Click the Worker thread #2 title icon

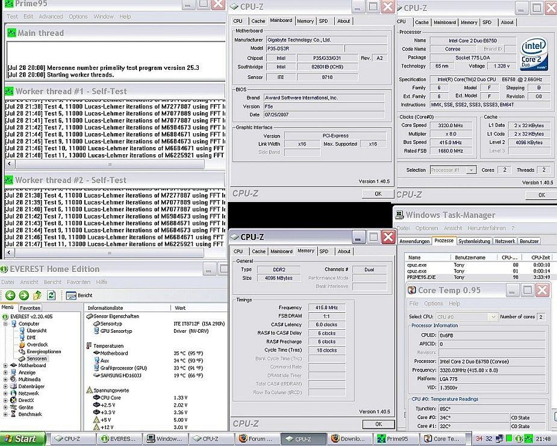[x=8, y=180]
